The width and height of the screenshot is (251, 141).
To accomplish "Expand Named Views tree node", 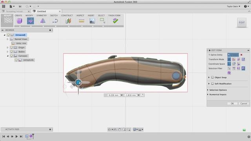I will click(x=7, y=39).
